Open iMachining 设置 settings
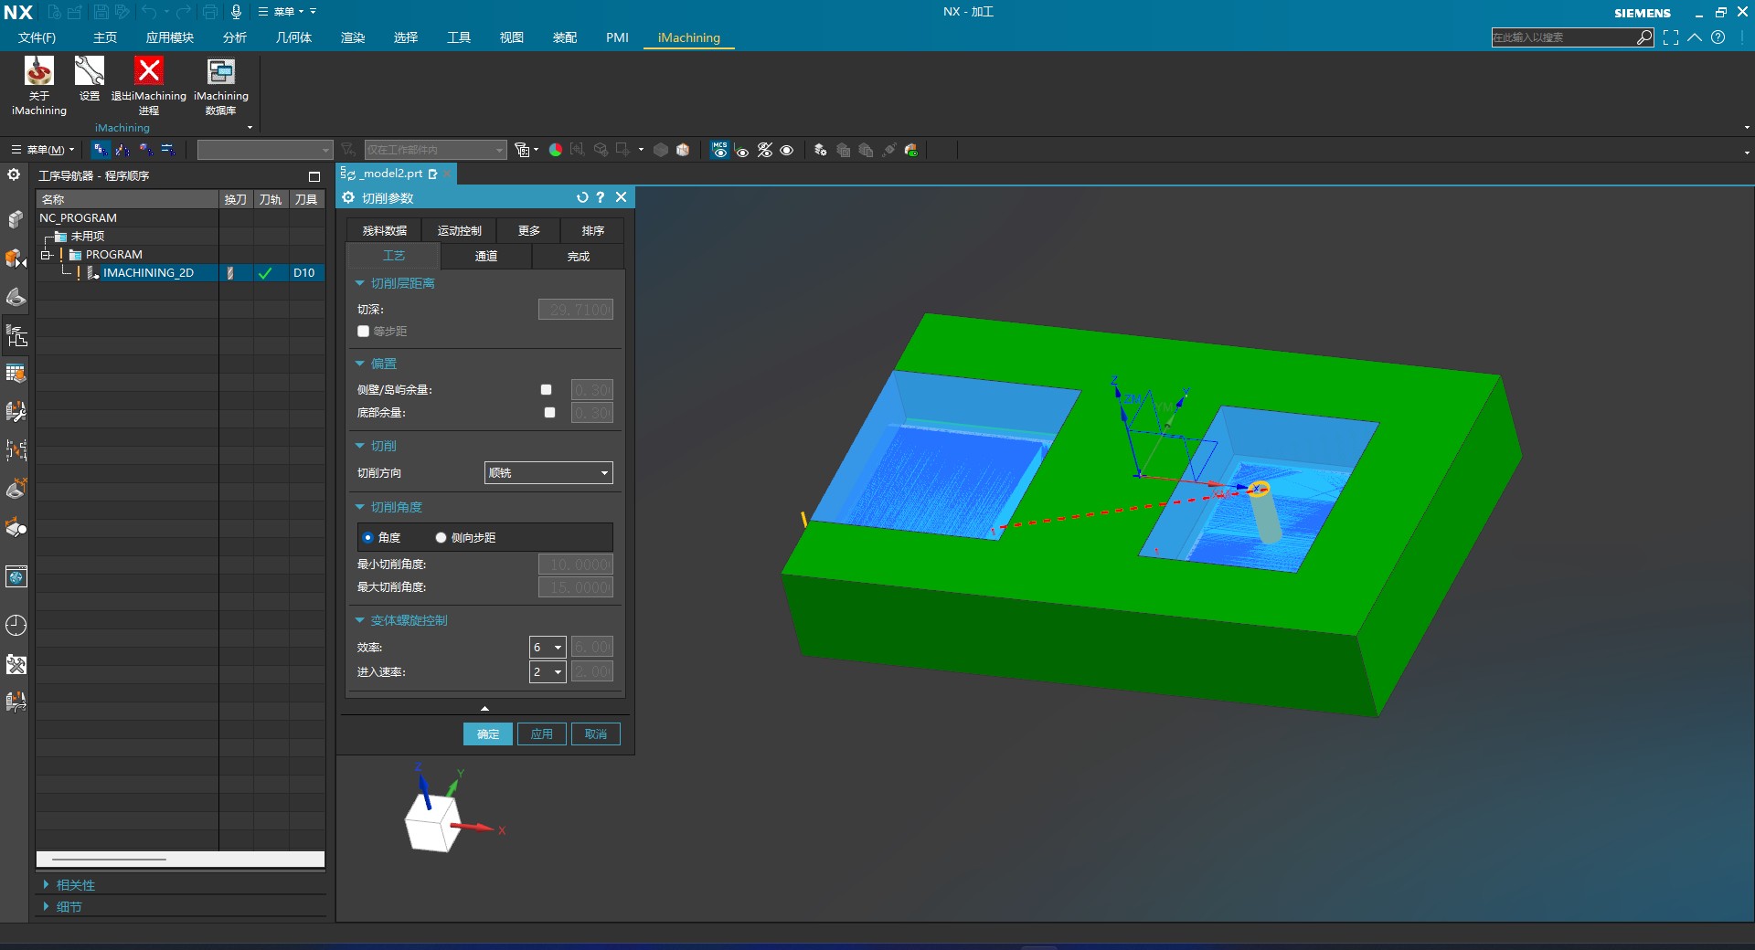This screenshot has width=1755, height=950. pos(90,79)
